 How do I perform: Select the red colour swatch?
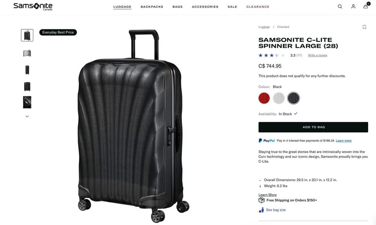point(264,98)
